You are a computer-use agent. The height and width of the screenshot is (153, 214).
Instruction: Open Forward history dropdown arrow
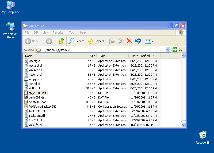[55, 41]
